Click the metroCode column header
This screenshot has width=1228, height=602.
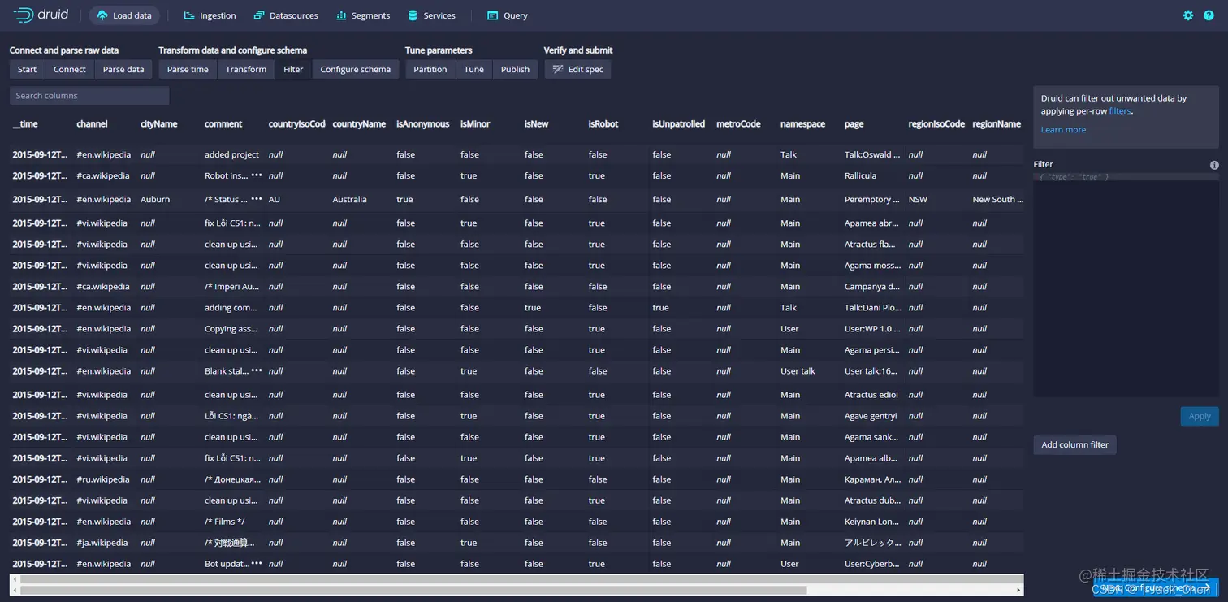pos(738,124)
